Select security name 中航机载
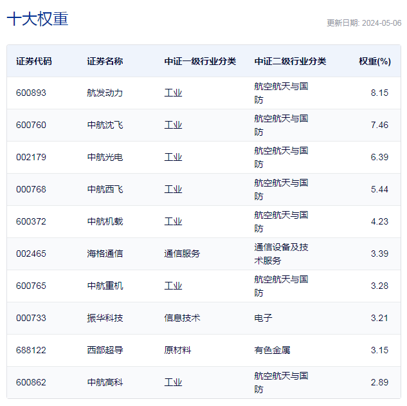Screen dimensions: 407x406 (x=105, y=221)
